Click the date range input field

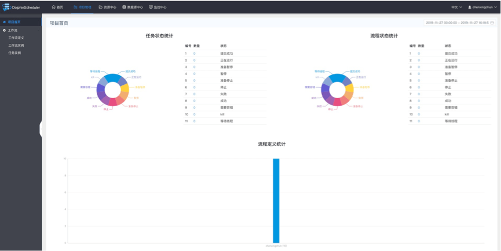[x=458, y=23]
